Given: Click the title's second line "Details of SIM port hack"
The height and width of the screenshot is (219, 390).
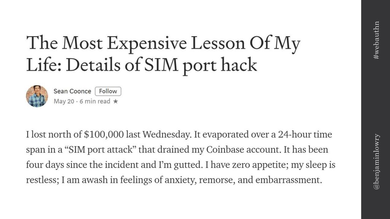Looking at the screenshot, I should point(161,65).
